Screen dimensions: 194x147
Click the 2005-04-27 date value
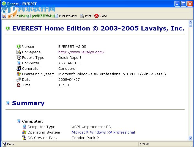(x=69, y=80)
